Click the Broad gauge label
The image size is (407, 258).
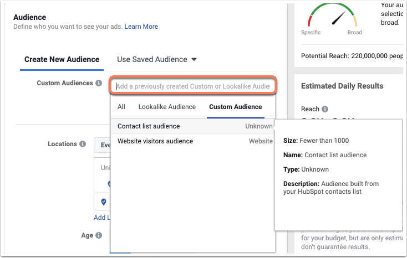point(354,33)
